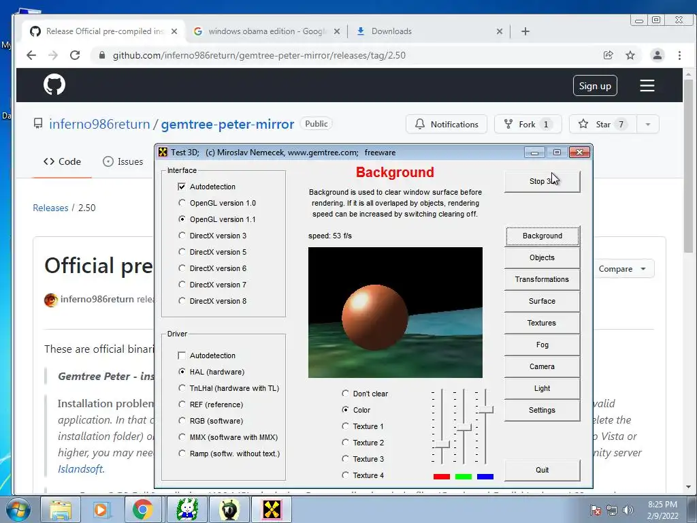Toggle Interface Autodetection checkbox
Screen dimensions: 697x523
click(181, 187)
